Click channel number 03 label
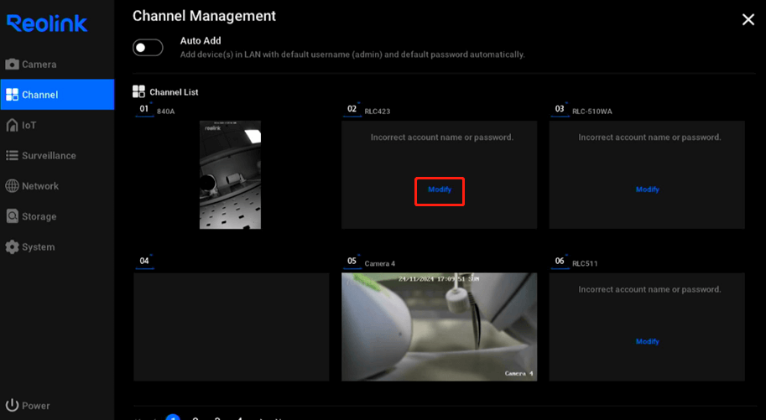The width and height of the screenshot is (766, 420). coord(560,109)
